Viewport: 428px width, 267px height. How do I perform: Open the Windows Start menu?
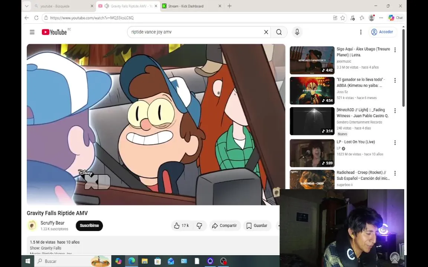[x=27, y=261]
